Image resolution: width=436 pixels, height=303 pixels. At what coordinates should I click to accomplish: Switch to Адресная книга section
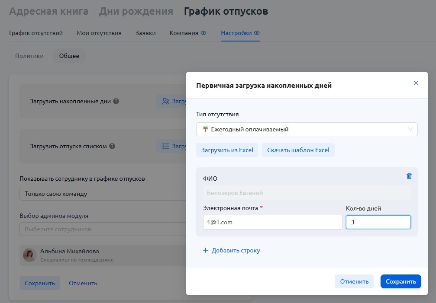[x=48, y=11]
